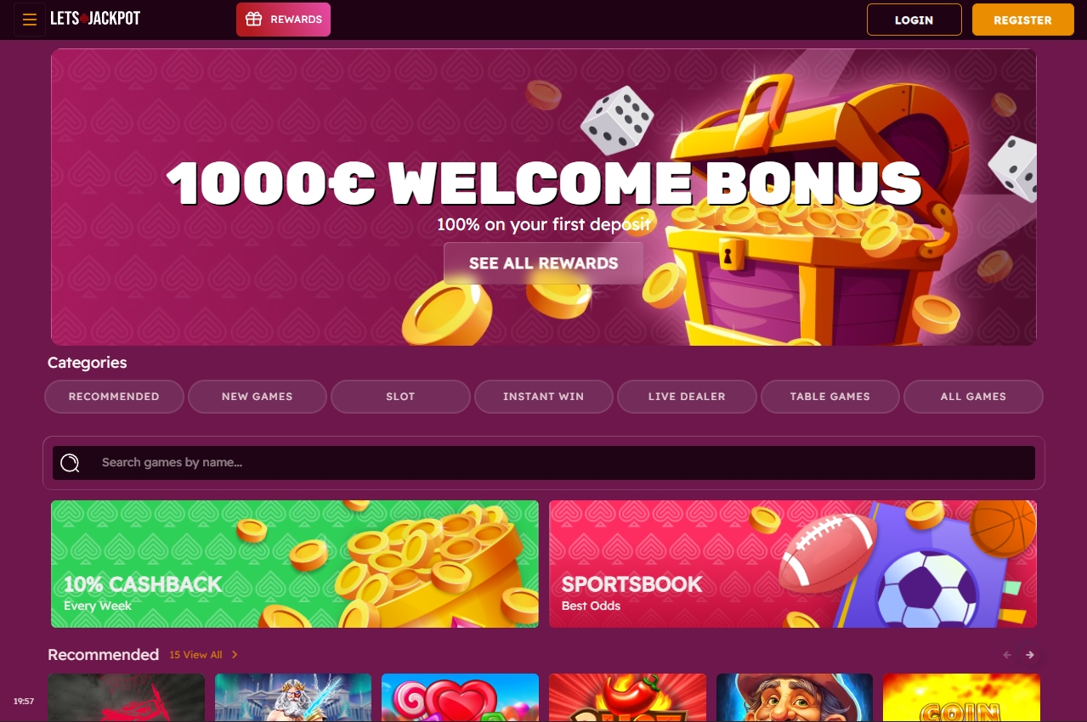The image size is (1087, 722).
Task: Expand the View All chevron arrow
Action: [235, 655]
